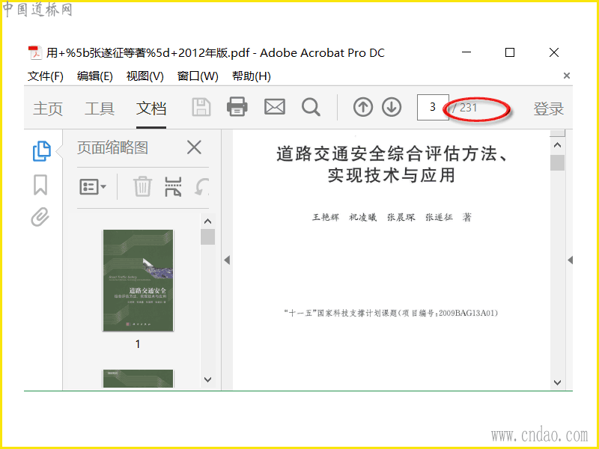Select the 文档 tab
This screenshot has height=449, width=599.
point(151,109)
